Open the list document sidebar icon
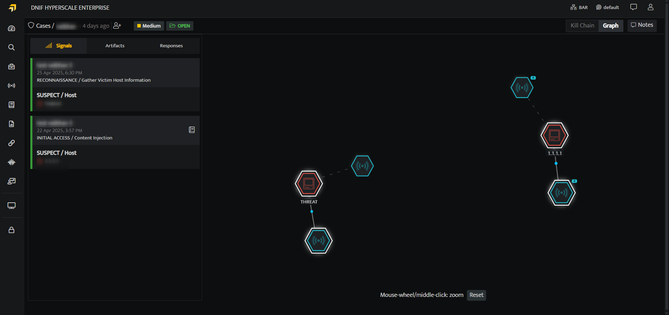This screenshot has width=669, height=315. tap(11, 105)
